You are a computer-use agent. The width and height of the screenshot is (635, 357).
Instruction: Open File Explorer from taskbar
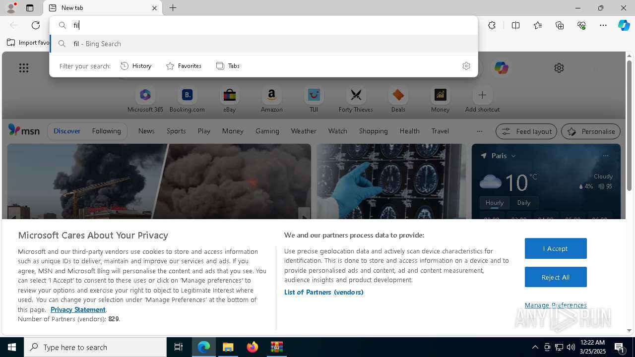pos(228,347)
